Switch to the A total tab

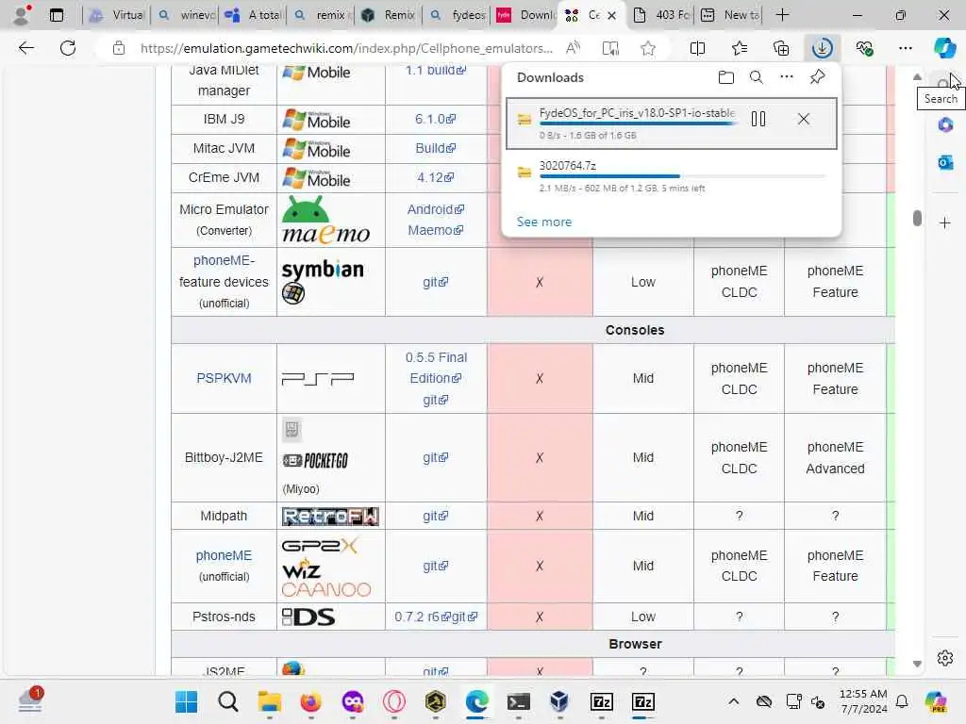[x=253, y=15]
